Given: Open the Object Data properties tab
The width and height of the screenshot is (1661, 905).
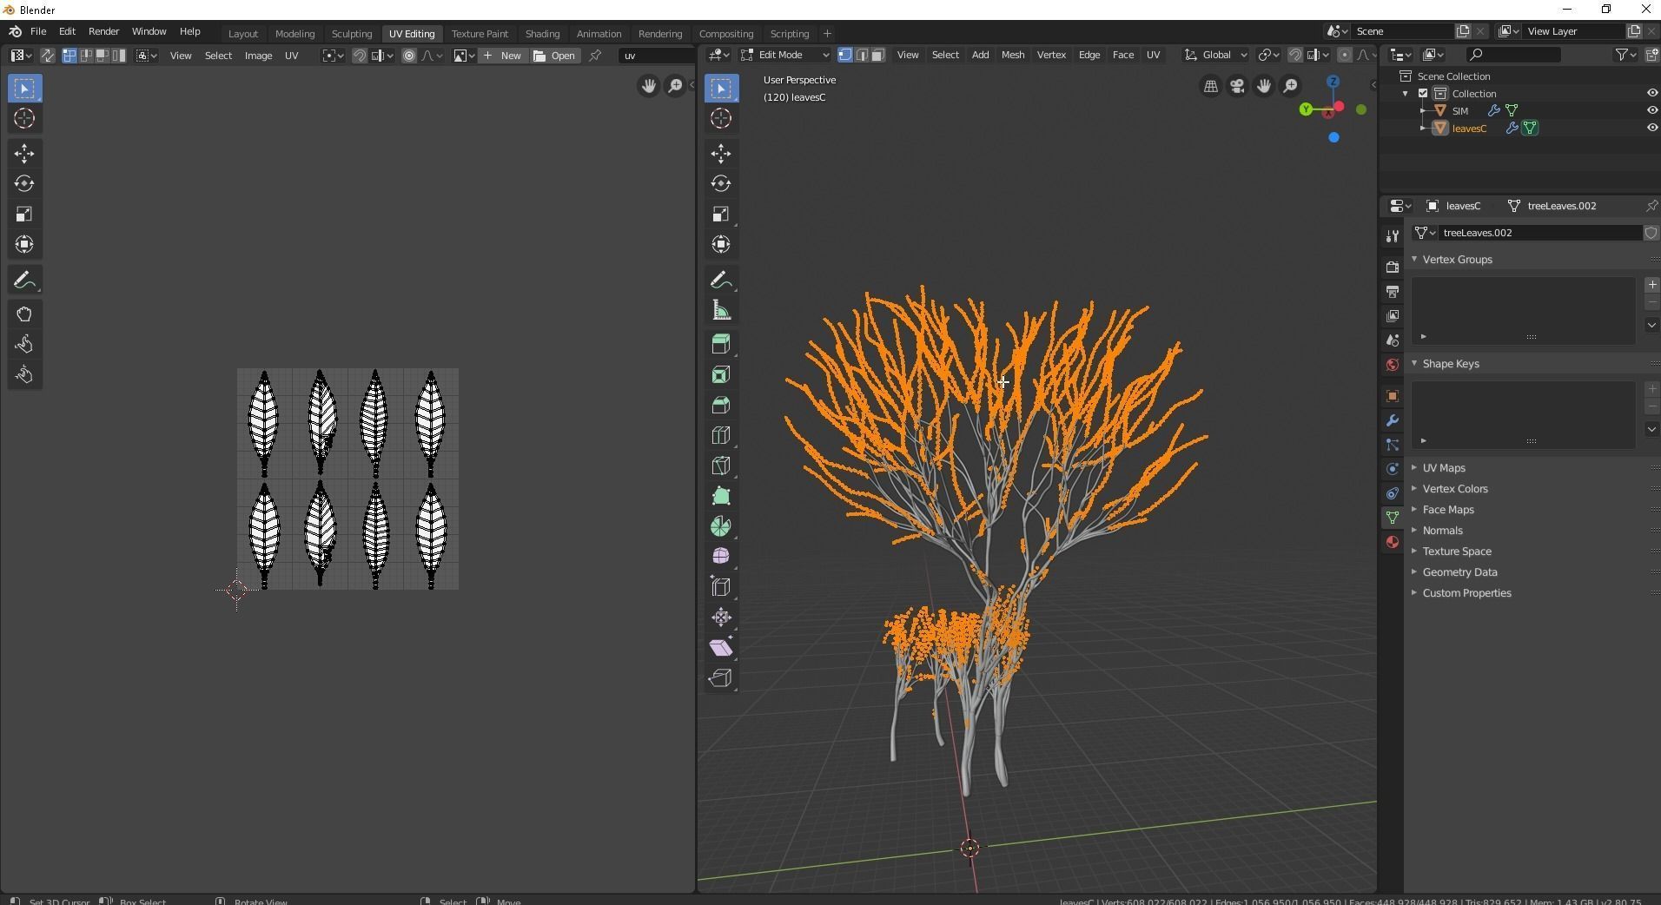Looking at the screenshot, I should coord(1393,518).
